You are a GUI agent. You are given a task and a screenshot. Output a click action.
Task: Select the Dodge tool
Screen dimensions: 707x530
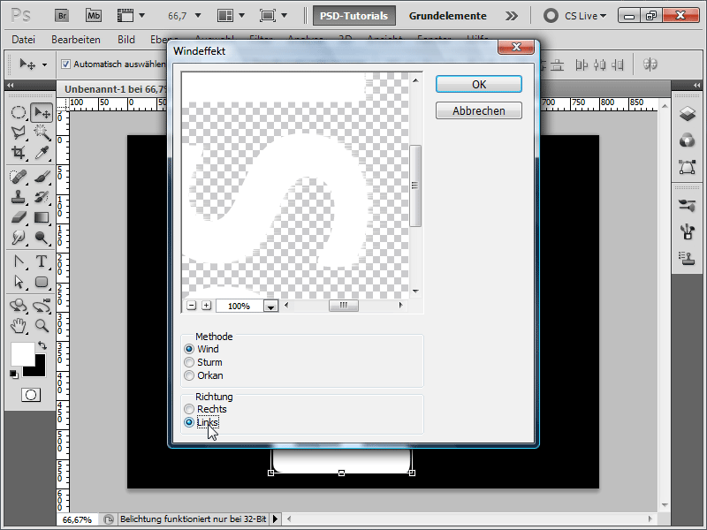point(42,238)
